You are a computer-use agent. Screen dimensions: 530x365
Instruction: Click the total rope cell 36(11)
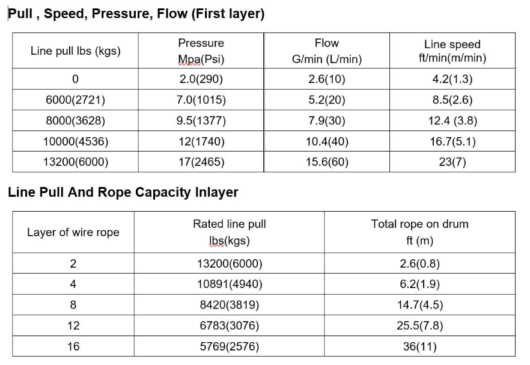pyautogui.click(x=419, y=346)
